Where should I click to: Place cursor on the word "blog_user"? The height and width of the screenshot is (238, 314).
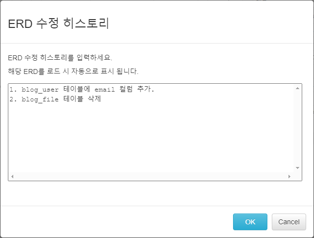[40, 90]
